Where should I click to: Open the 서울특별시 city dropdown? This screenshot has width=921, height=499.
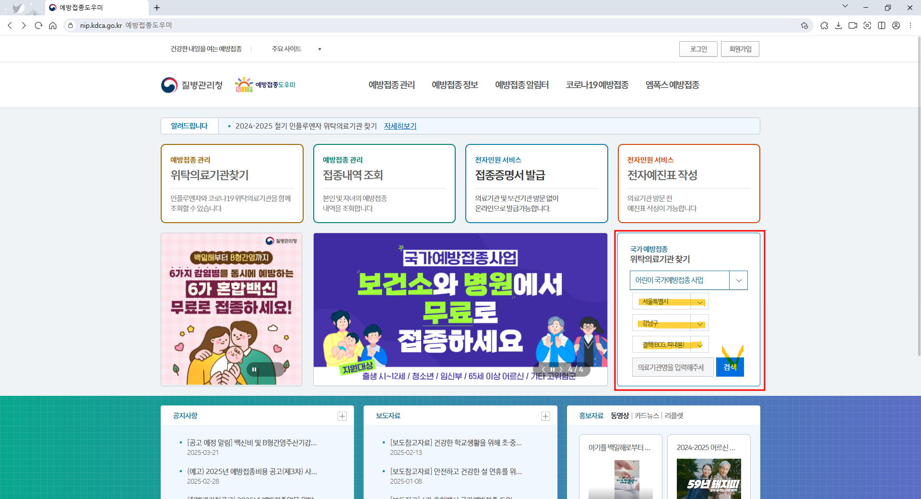click(x=671, y=301)
